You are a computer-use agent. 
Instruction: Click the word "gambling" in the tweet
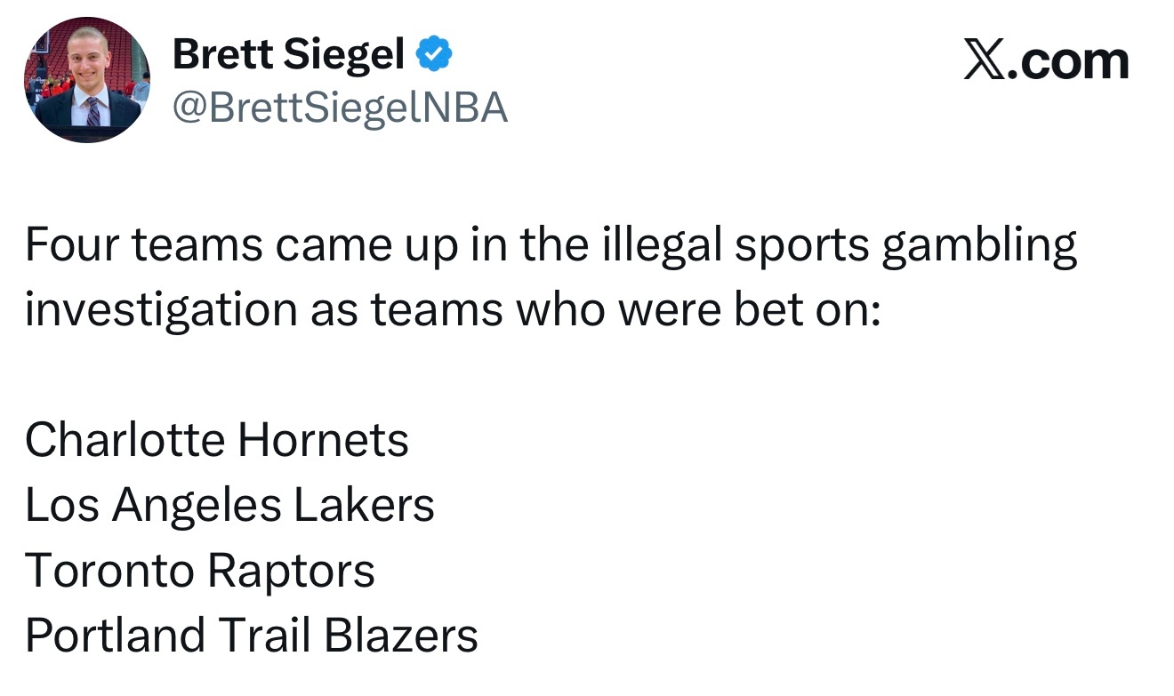(x=979, y=246)
